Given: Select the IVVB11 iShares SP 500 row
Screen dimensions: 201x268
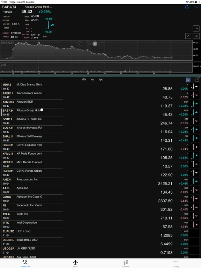Looking at the screenshot, I should [x=100, y=121].
